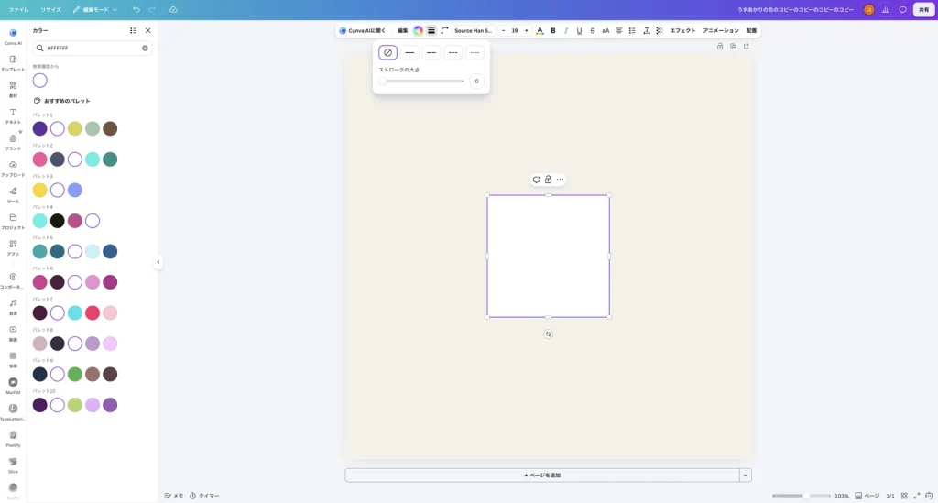This screenshot has width=938, height=503.
Task: Click the rotate handle below the square
Action: [548, 334]
